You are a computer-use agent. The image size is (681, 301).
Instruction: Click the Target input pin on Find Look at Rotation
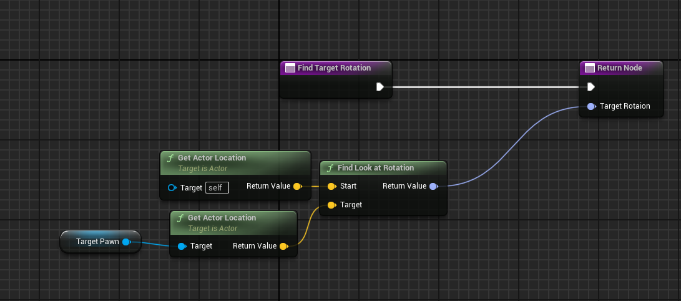click(x=331, y=205)
